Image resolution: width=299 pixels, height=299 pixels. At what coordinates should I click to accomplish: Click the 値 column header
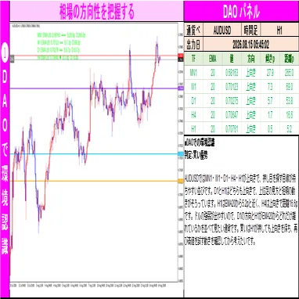point(232,58)
